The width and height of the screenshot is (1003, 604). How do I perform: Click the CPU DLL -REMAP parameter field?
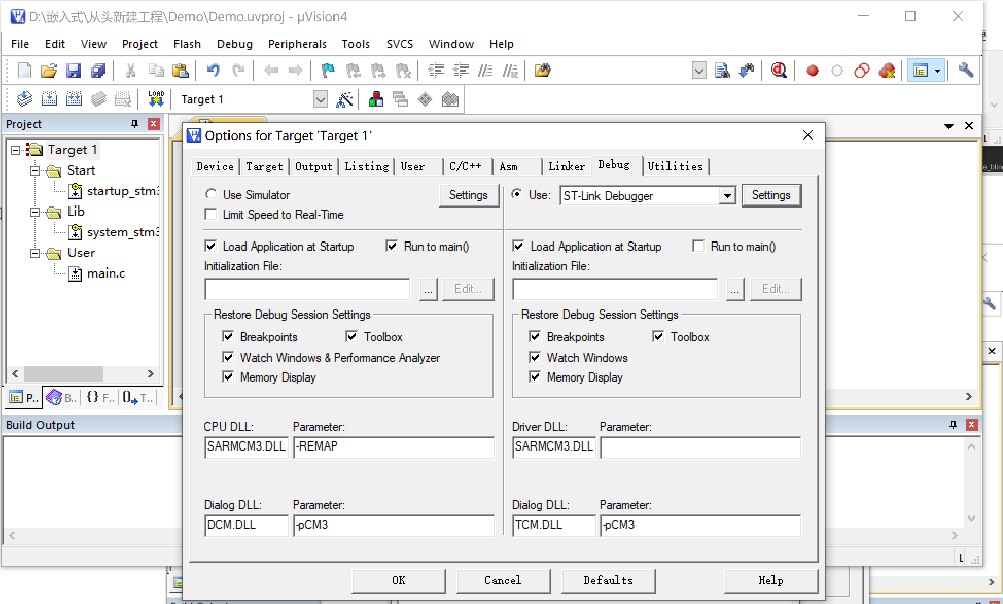coord(393,446)
